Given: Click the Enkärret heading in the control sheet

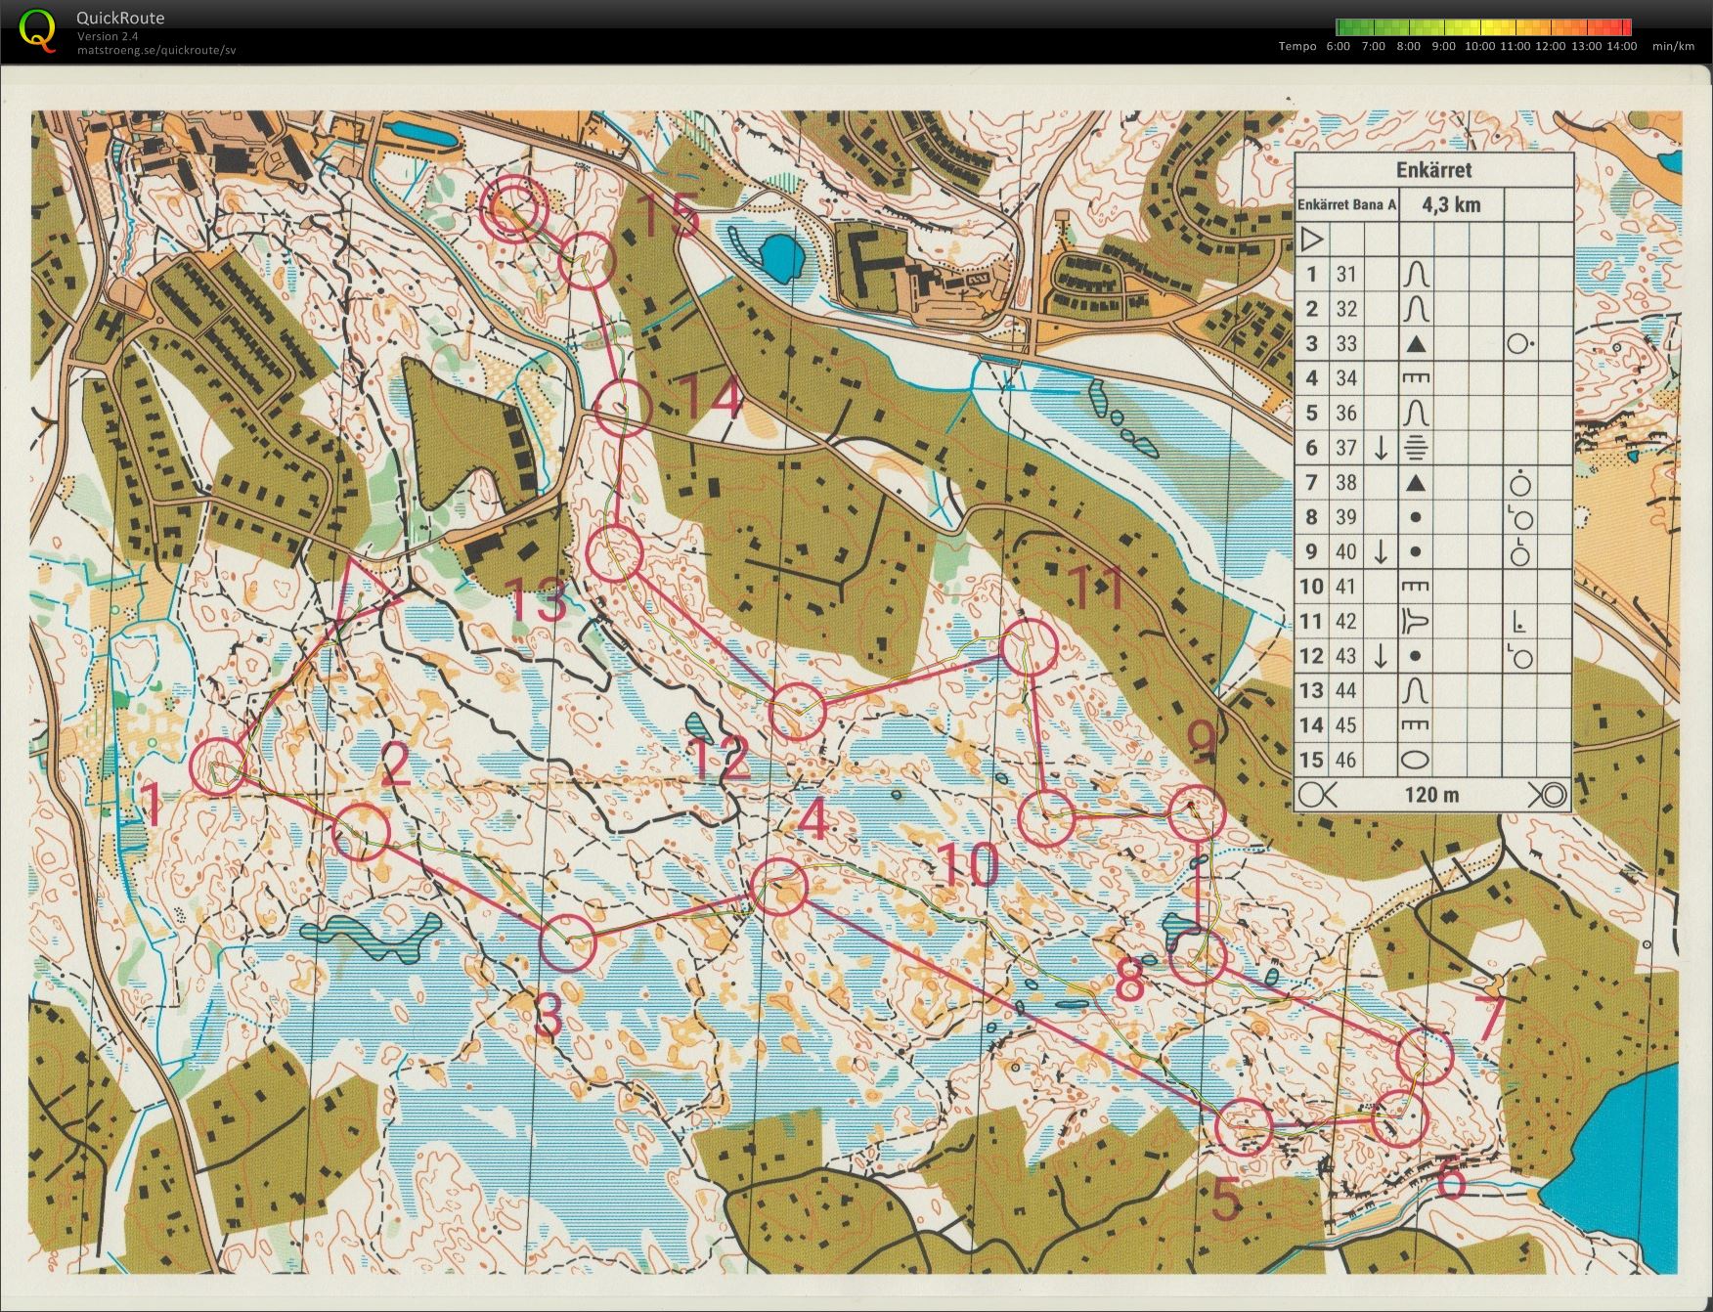Looking at the screenshot, I should (x=1433, y=170).
